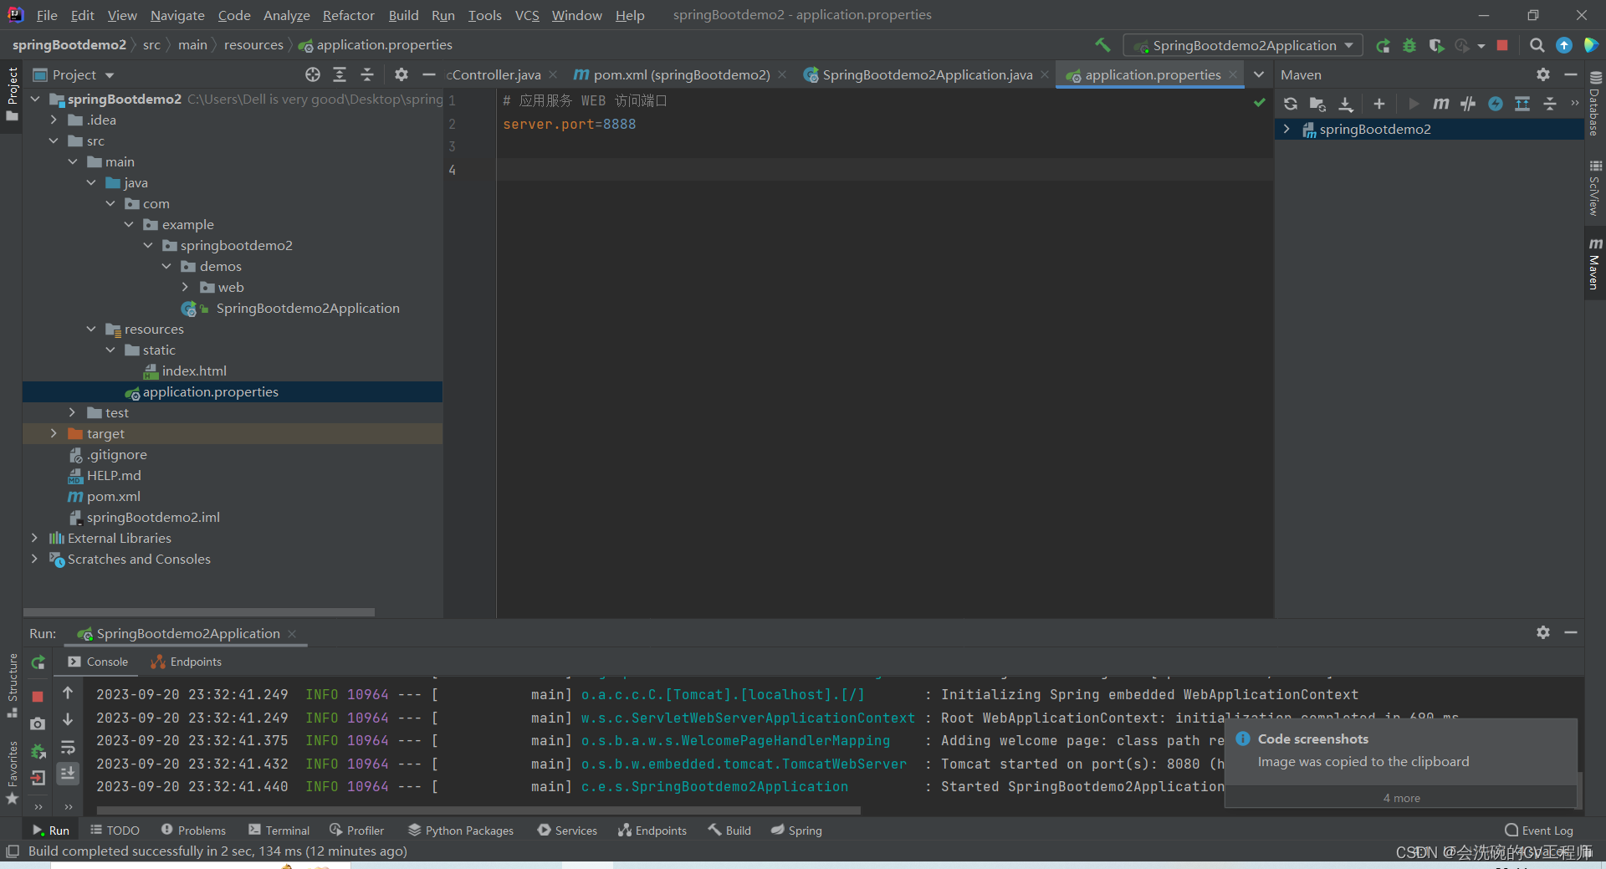Collapse all in Project panel
The height and width of the screenshot is (869, 1606).
click(x=367, y=74)
